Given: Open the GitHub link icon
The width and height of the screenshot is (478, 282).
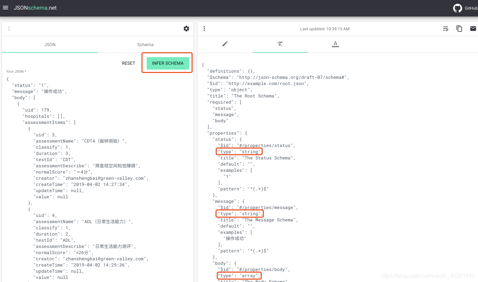Looking at the screenshot, I should pyautogui.click(x=458, y=8).
